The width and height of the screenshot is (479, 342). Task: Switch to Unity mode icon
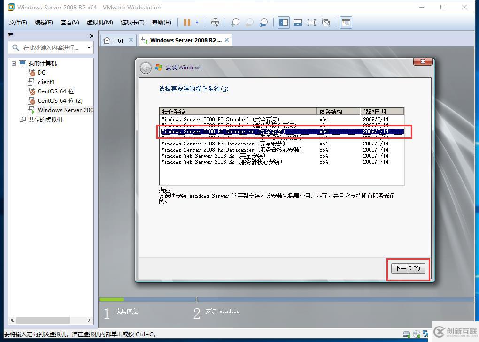tap(326, 22)
